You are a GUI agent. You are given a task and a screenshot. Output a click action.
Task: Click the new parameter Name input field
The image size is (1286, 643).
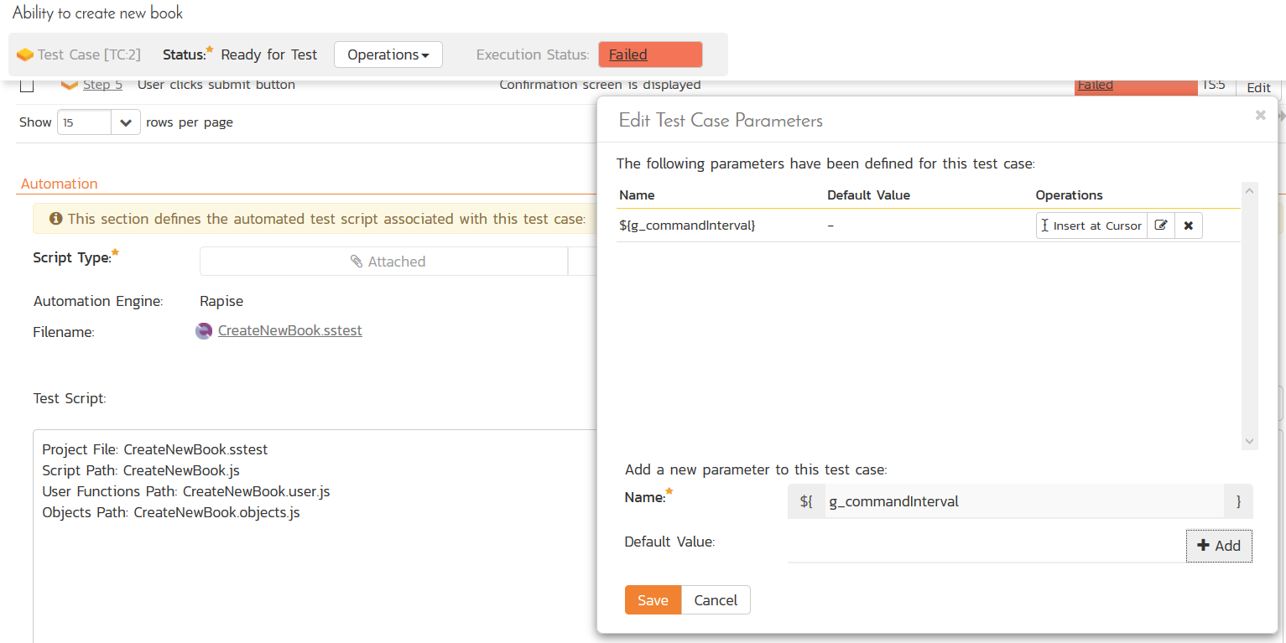[x=1023, y=501]
